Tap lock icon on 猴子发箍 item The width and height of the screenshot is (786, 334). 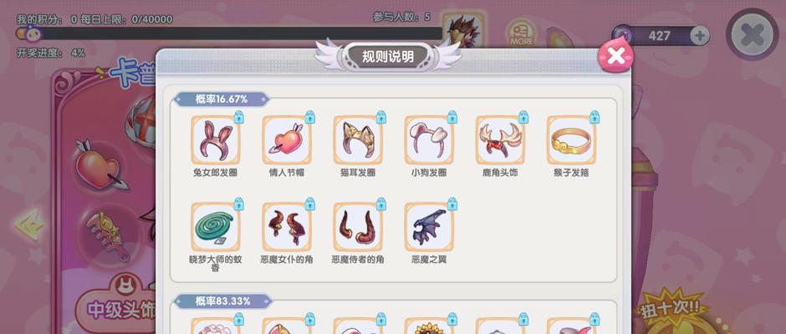[x=595, y=117]
